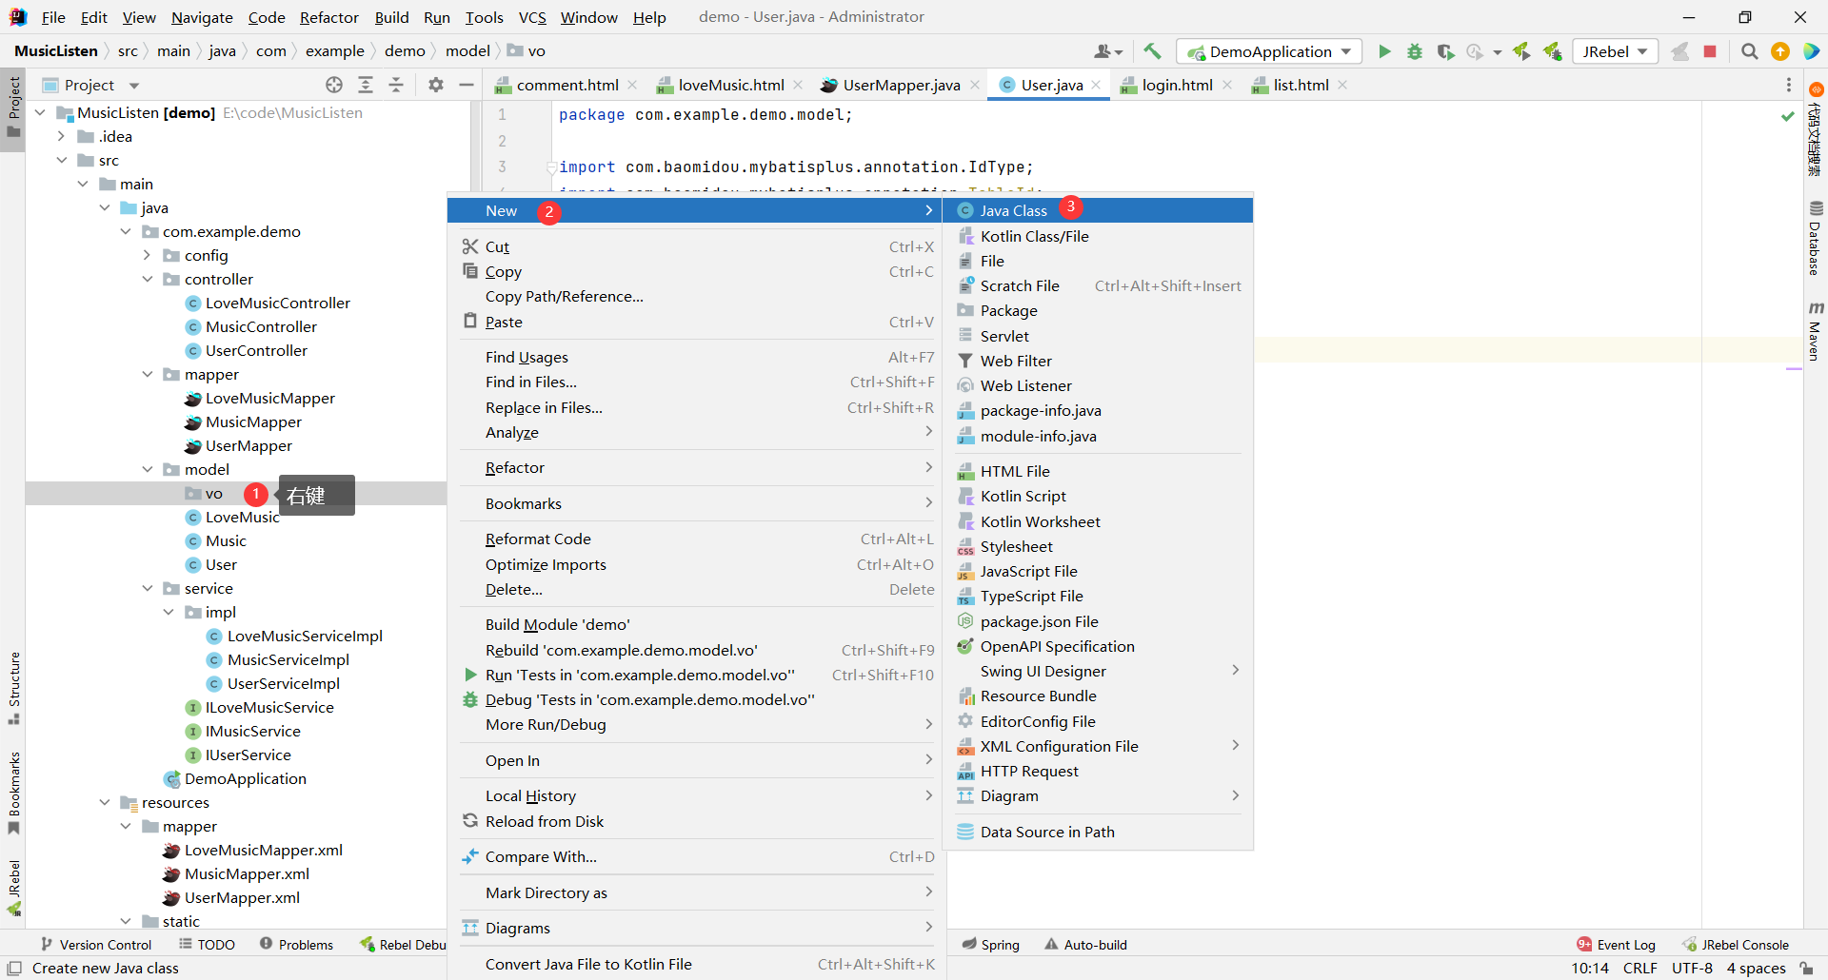Screen dimensions: 1828x980
Task: Toggle the Structure tool window
Action: 13,688
